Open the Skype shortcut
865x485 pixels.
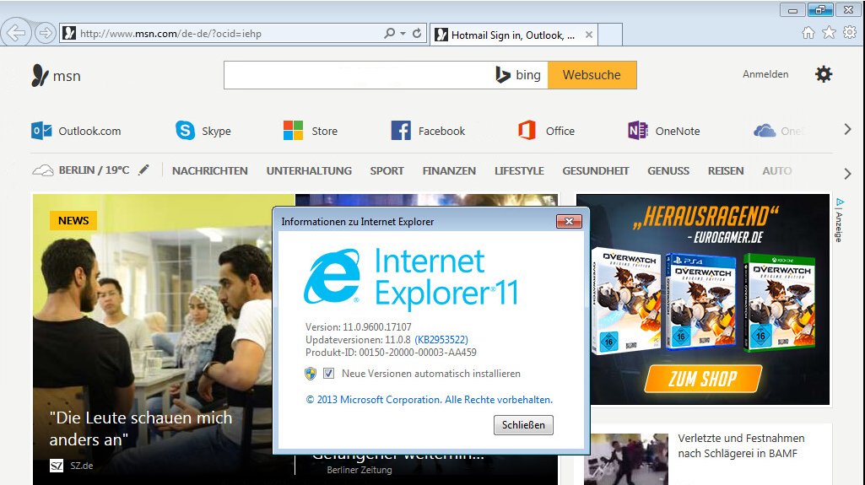(203, 132)
